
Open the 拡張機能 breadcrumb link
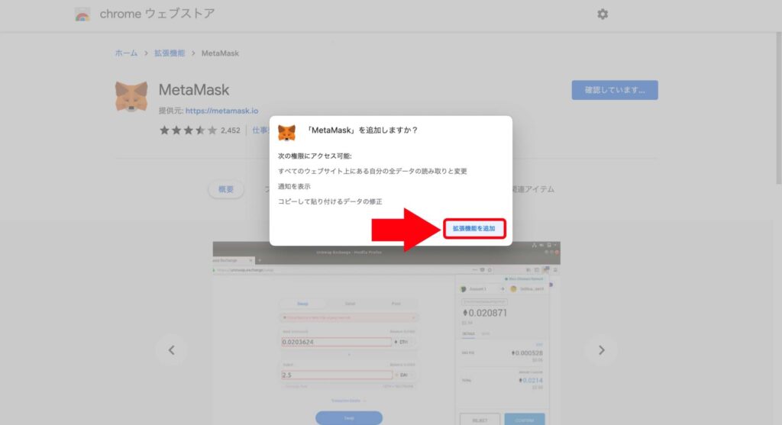click(170, 53)
